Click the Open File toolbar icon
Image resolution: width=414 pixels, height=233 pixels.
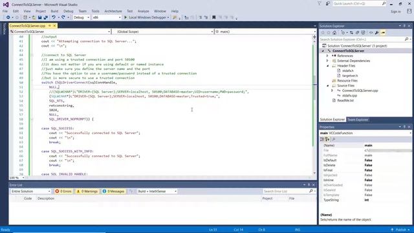[x=34, y=17]
